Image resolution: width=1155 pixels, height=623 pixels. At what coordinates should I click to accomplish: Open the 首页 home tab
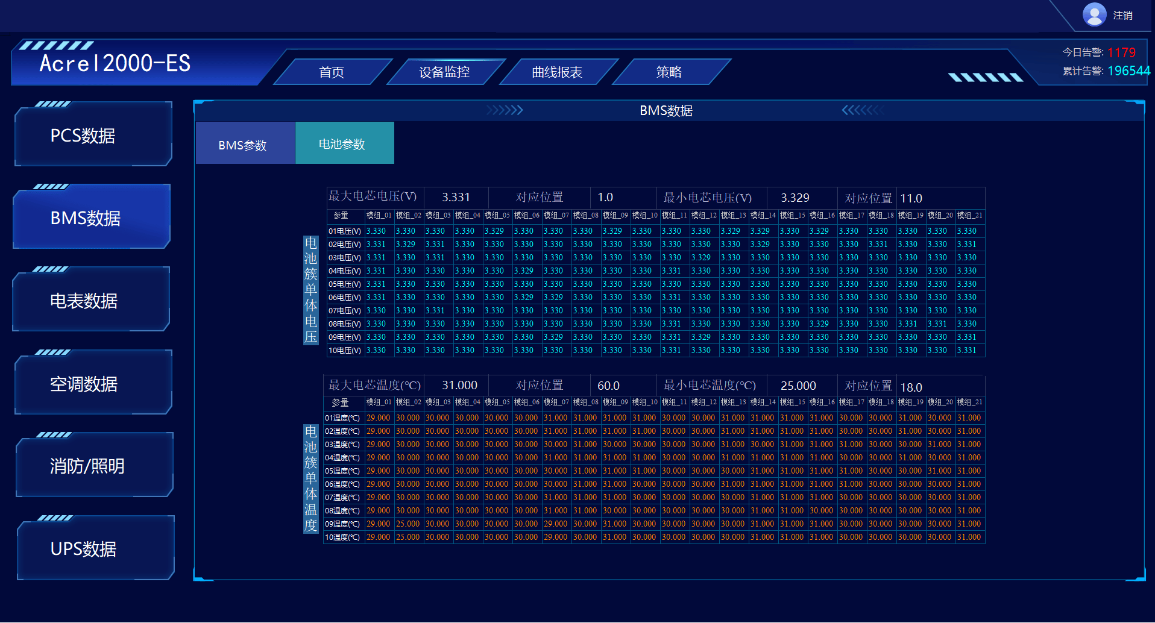coord(332,72)
